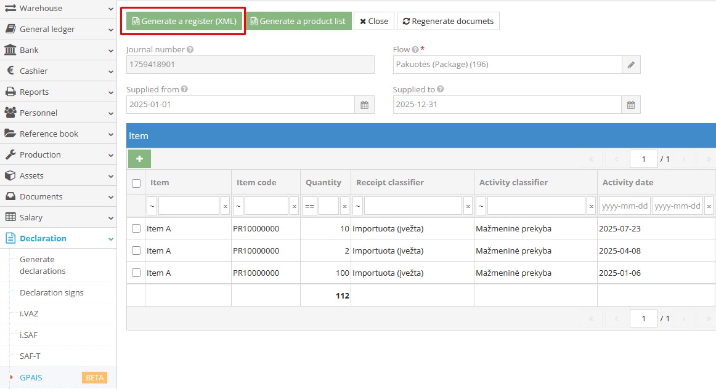The height and width of the screenshot is (389, 716).
Task: Click Generate a register (XML) button
Action: coord(184,21)
